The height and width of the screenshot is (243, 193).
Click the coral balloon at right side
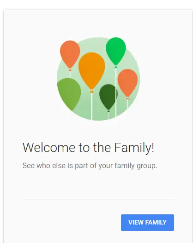coord(127,83)
